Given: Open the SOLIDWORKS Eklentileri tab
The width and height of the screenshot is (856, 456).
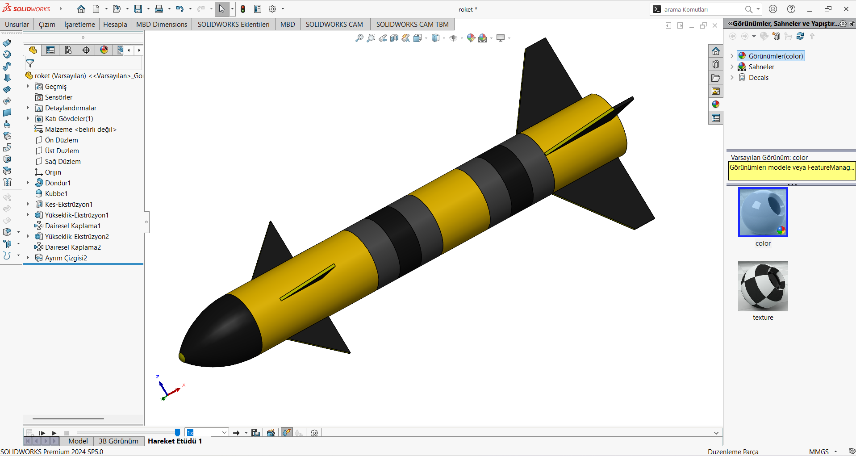Looking at the screenshot, I should (x=234, y=24).
